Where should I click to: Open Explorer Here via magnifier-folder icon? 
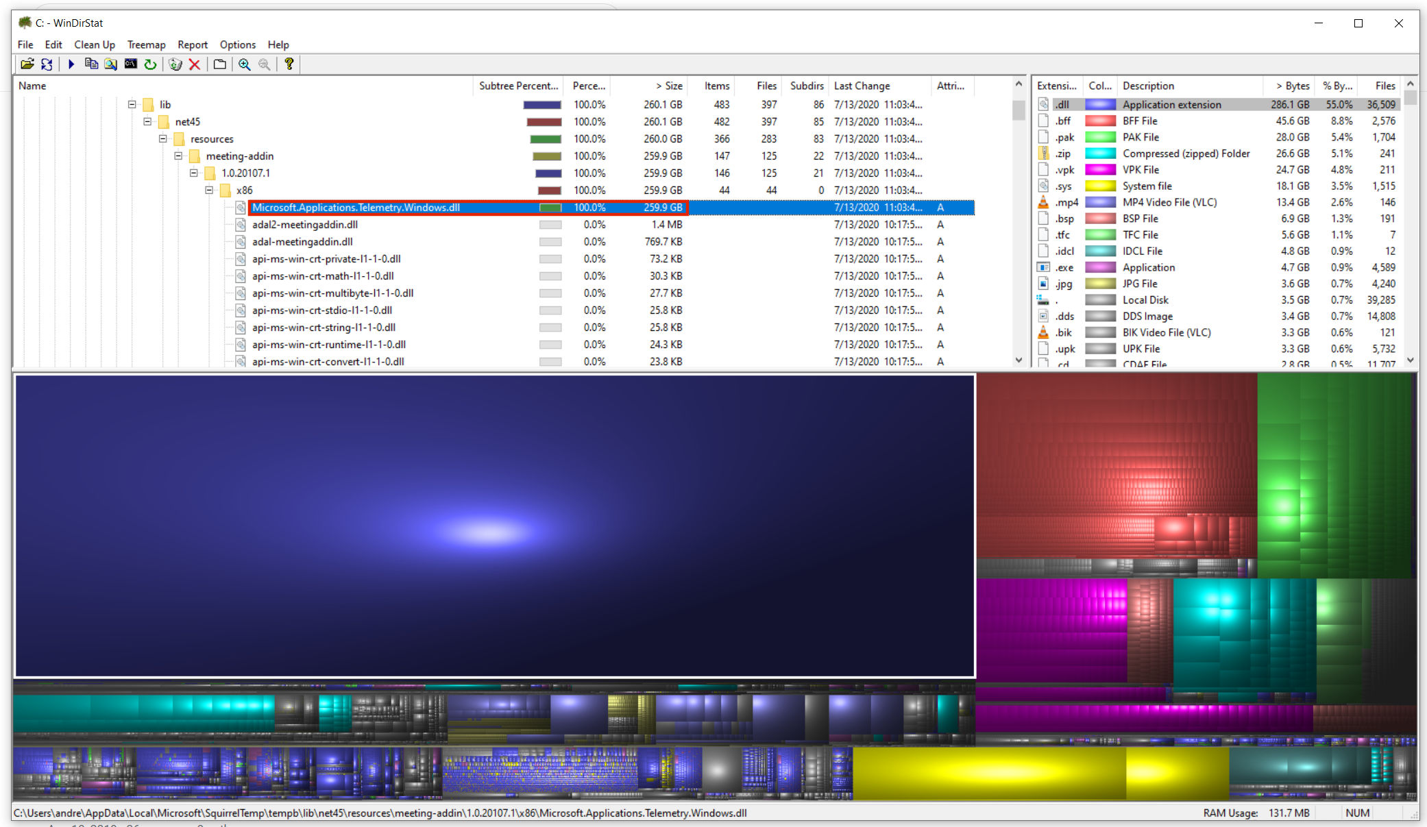(x=110, y=64)
